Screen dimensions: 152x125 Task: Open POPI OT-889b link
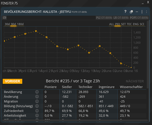pos(139,18)
